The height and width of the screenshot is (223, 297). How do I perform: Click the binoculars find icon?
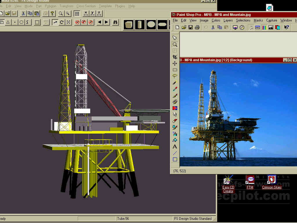pos(115,22)
